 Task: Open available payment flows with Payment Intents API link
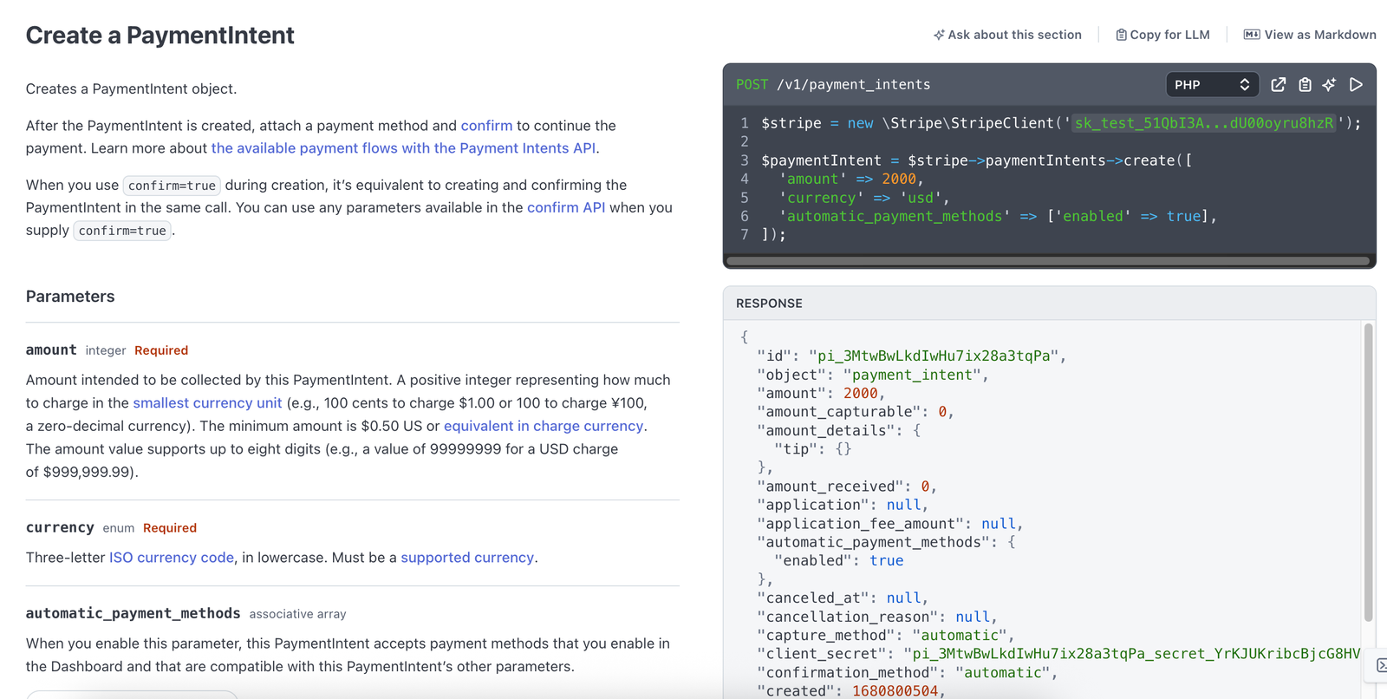(403, 148)
